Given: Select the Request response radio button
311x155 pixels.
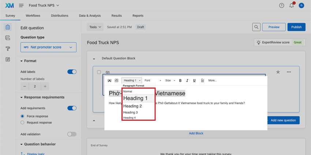Looking at the screenshot, I should coord(23,123).
